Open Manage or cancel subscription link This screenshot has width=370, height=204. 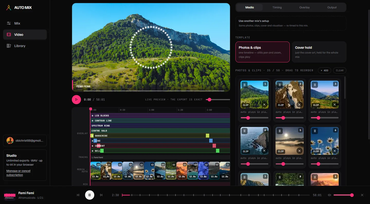click(x=18, y=173)
